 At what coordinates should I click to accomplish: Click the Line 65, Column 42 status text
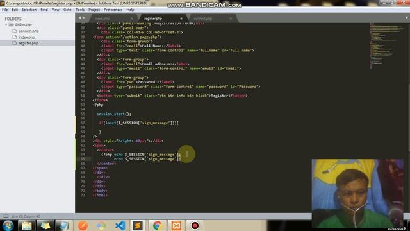click(x=26, y=216)
